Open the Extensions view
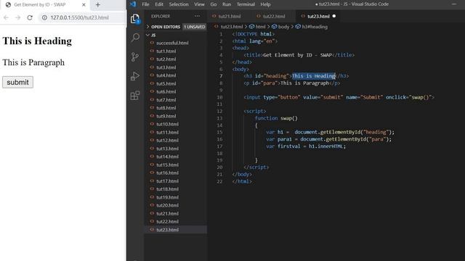Screen dimensions: 465x261 135,95
